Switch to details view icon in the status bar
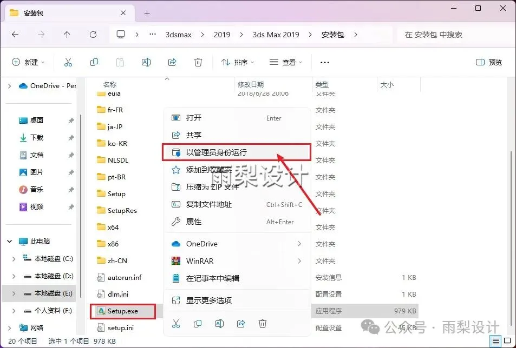 click(x=496, y=342)
